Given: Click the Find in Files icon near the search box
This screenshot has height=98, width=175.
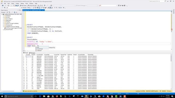Looking at the screenshot, I should [x=100, y=5].
